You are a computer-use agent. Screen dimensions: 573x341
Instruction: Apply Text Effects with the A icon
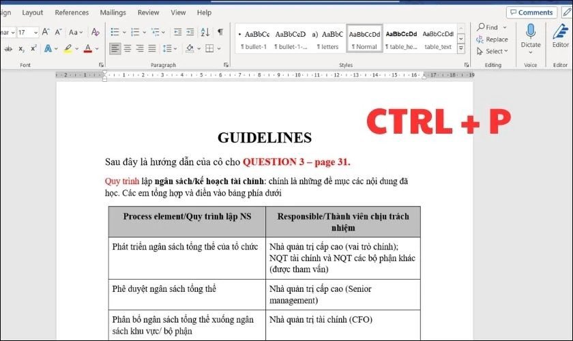(x=48, y=48)
